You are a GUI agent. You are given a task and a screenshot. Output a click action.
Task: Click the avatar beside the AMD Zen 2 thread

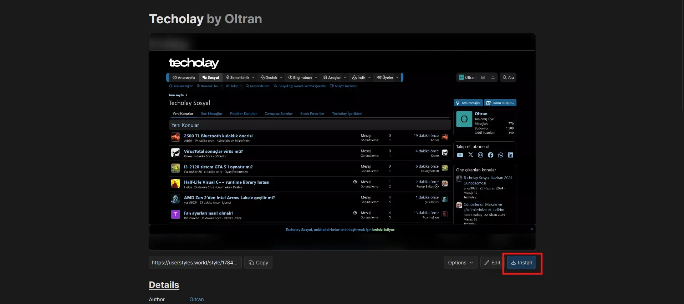pos(175,199)
